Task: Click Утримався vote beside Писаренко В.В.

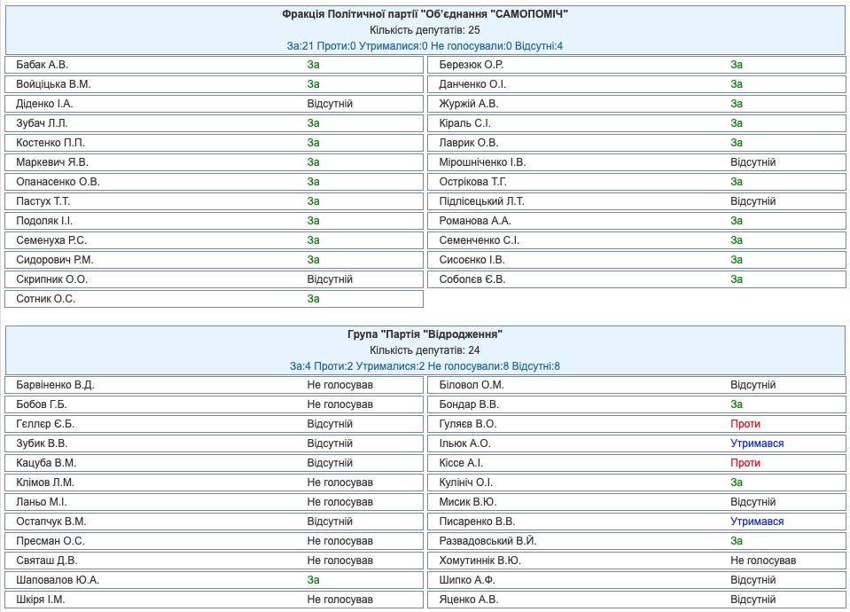Action: pyautogui.click(x=757, y=522)
